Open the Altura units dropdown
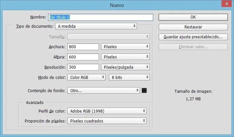 coord(125,57)
